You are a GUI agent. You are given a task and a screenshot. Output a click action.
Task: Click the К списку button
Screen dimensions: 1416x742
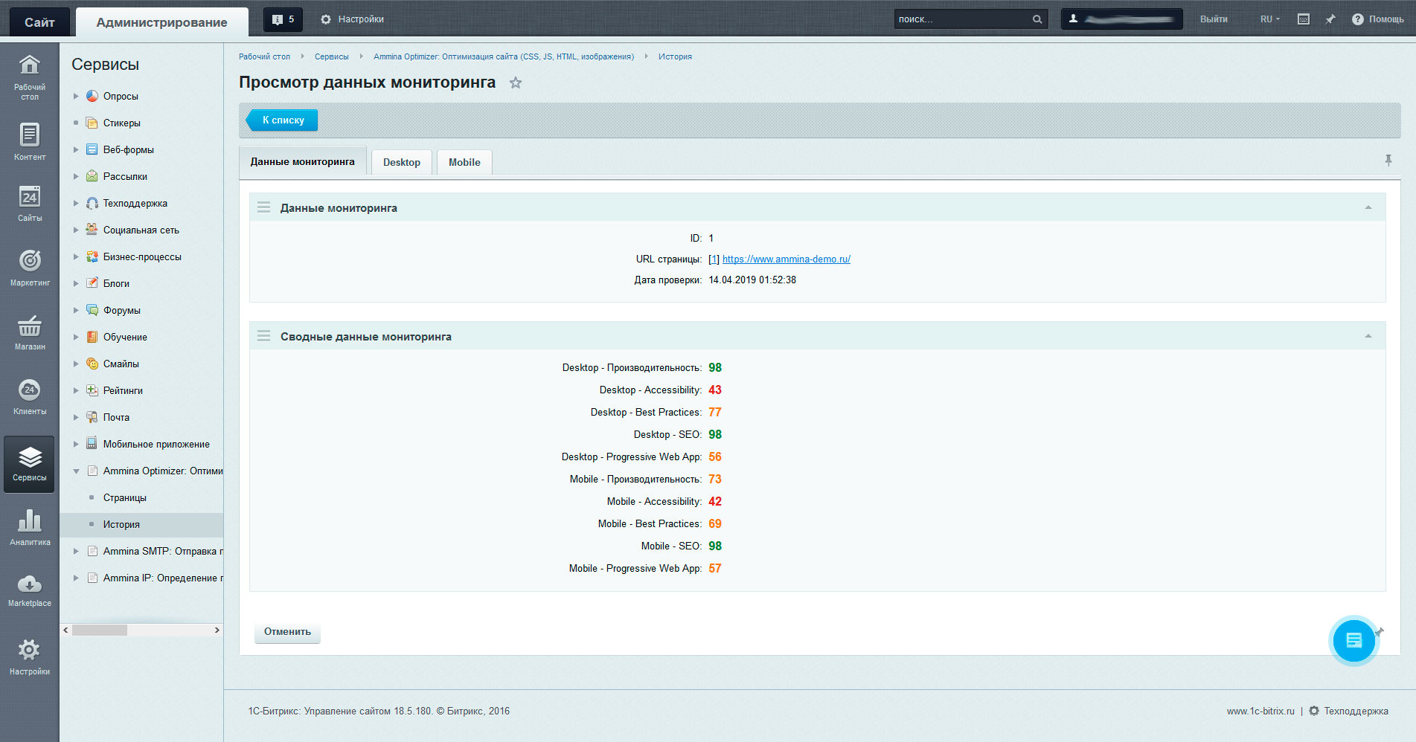point(283,120)
